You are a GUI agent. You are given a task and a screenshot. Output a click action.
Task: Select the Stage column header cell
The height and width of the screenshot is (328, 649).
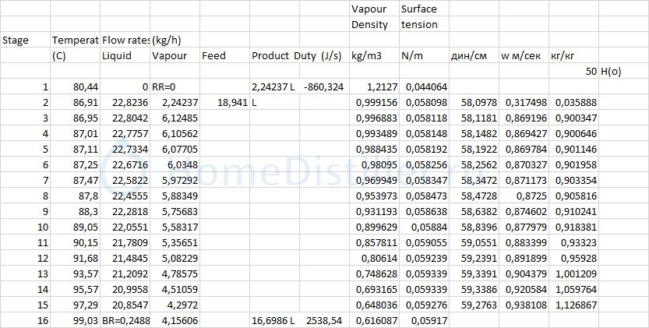(16, 40)
